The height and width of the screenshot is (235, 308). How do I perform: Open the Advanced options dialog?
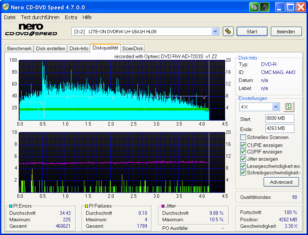click(x=281, y=182)
